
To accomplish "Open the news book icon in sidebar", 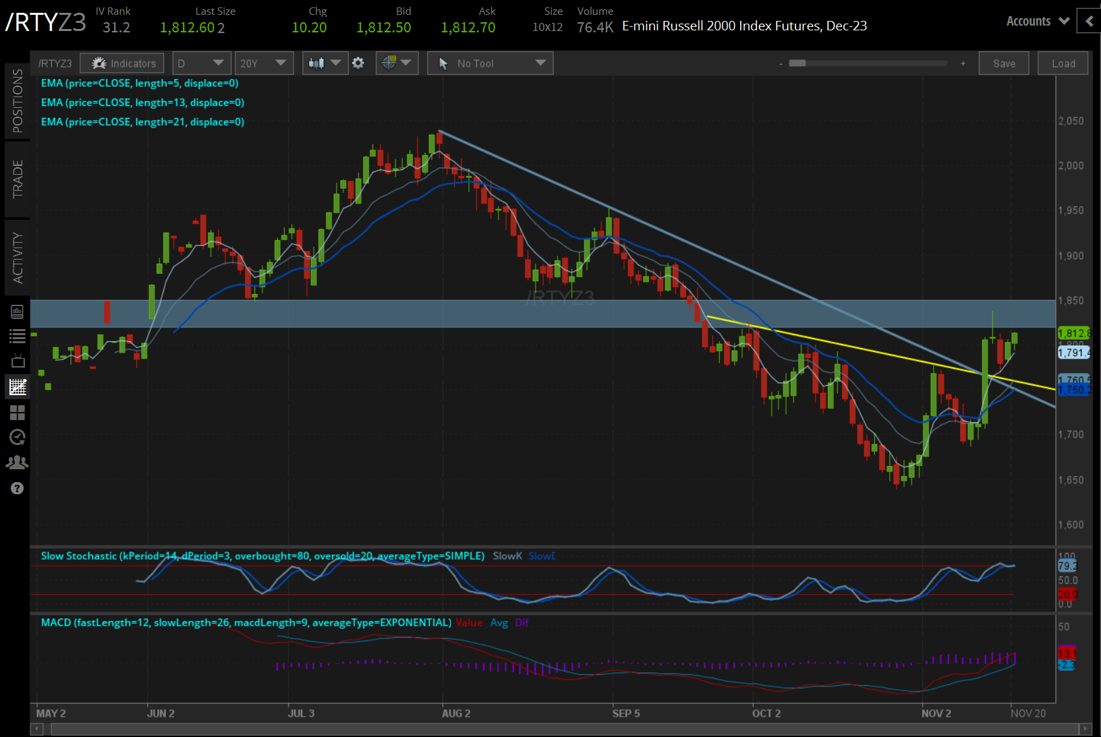I will coord(18,312).
